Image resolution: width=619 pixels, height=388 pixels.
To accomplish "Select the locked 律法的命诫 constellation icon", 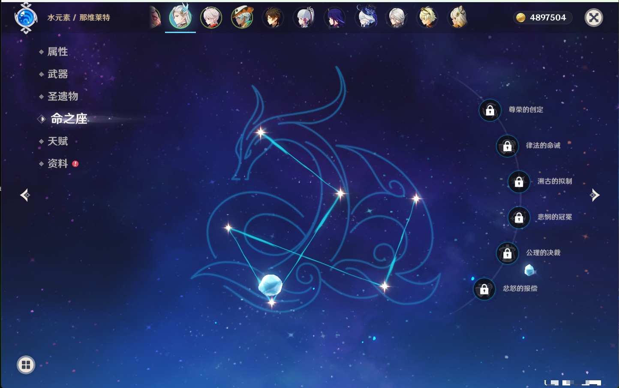I will 507,146.
